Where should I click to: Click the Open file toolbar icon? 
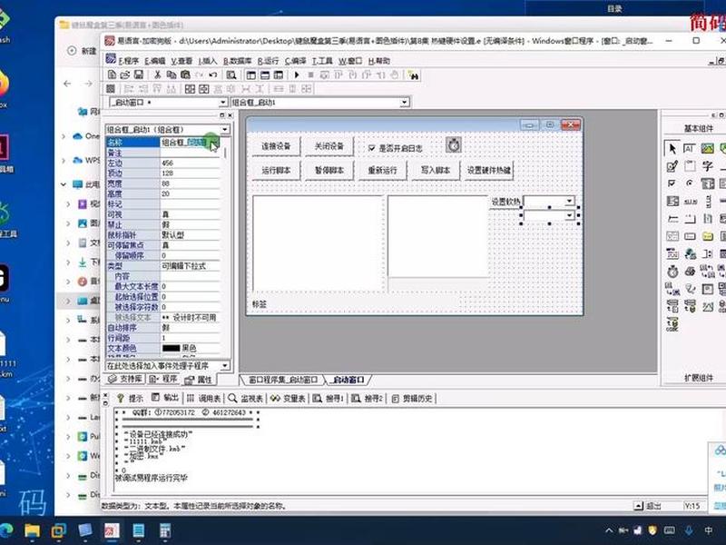[x=125, y=74]
